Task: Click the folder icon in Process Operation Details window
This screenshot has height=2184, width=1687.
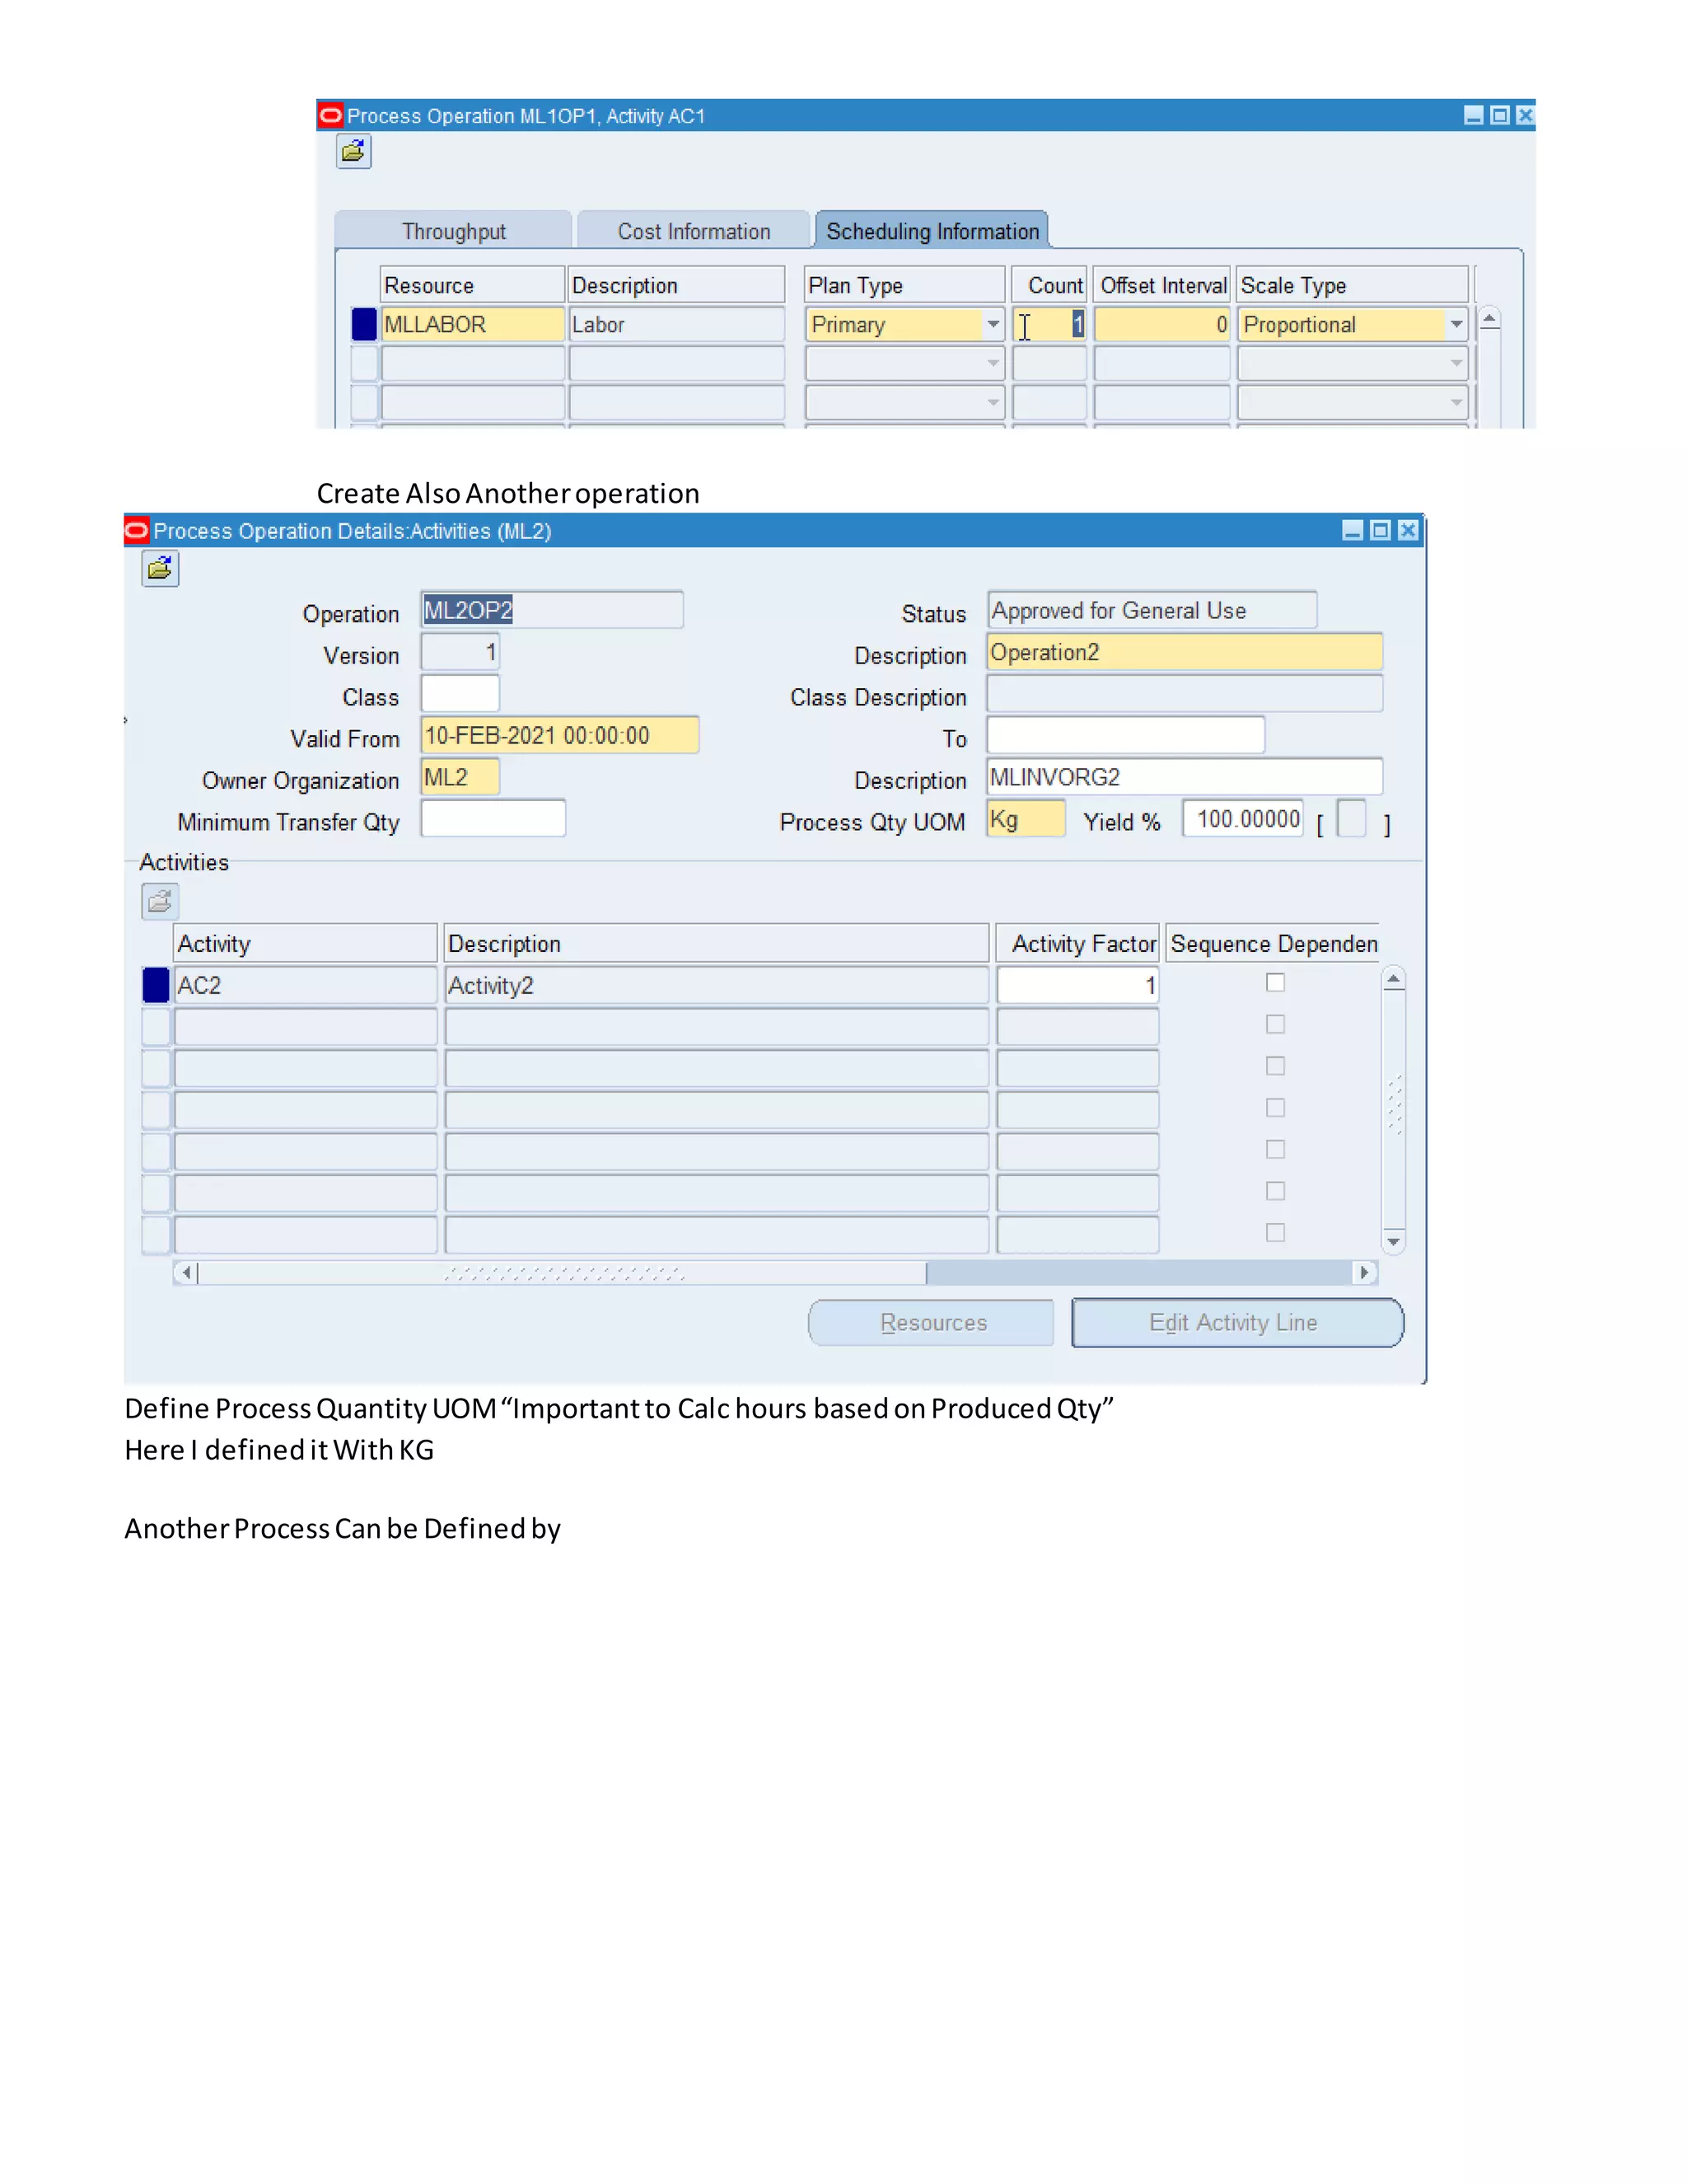Action: click(x=160, y=569)
